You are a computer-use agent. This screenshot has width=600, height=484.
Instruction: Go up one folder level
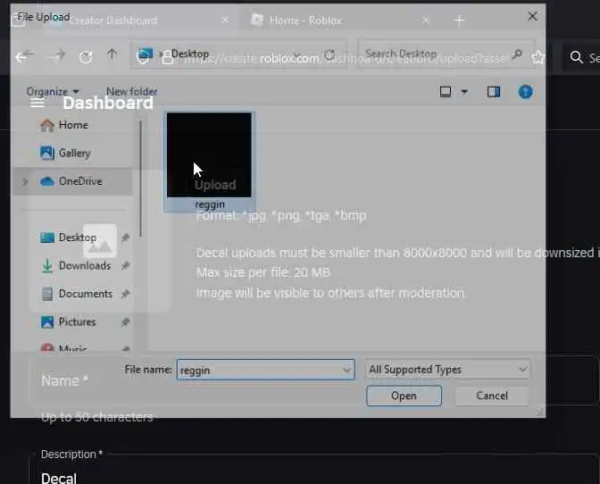(x=112, y=54)
